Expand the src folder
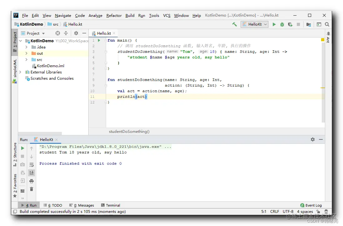This screenshot has width=343, height=226. (x=27, y=60)
